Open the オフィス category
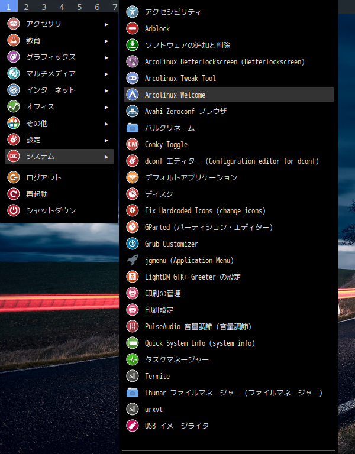Viewport: 355px width, 454px height. (x=59, y=106)
